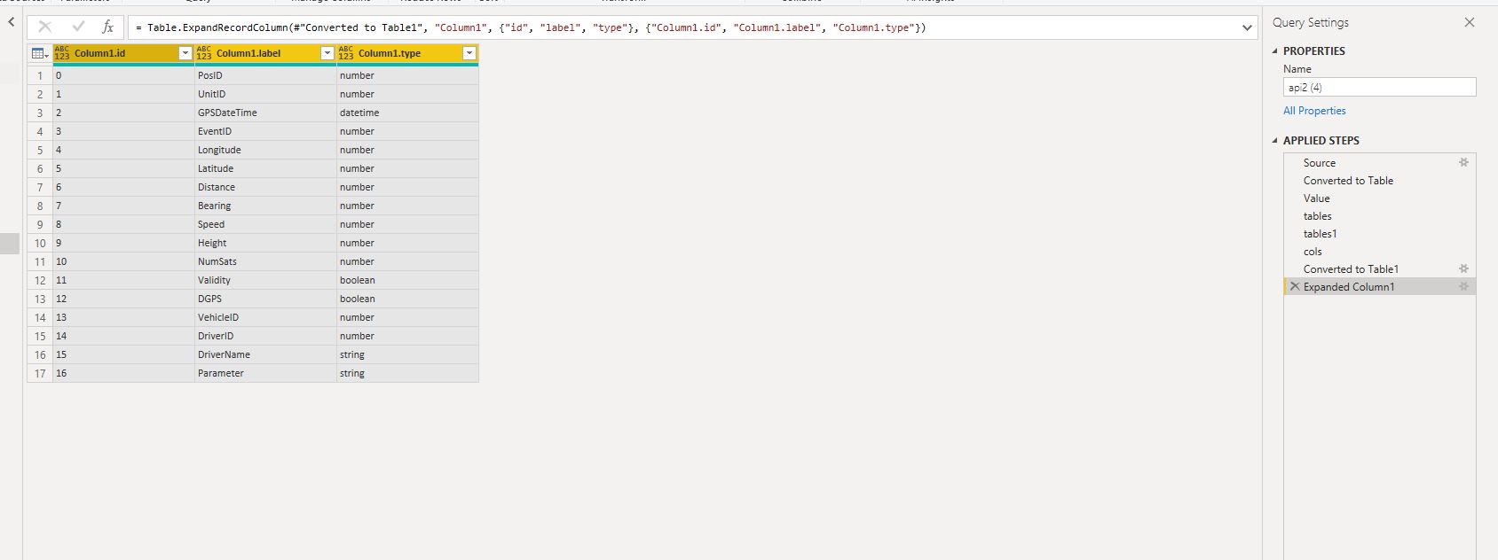Open Column1.label filter dropdown

[x=327, y=53]
